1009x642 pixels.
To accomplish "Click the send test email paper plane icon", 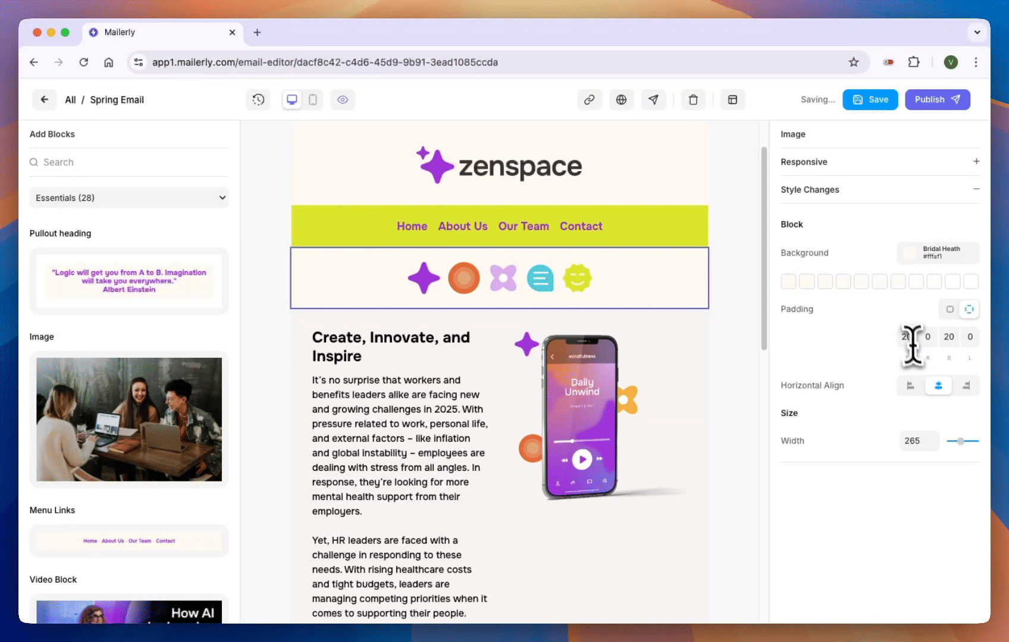I will point(653,100).
